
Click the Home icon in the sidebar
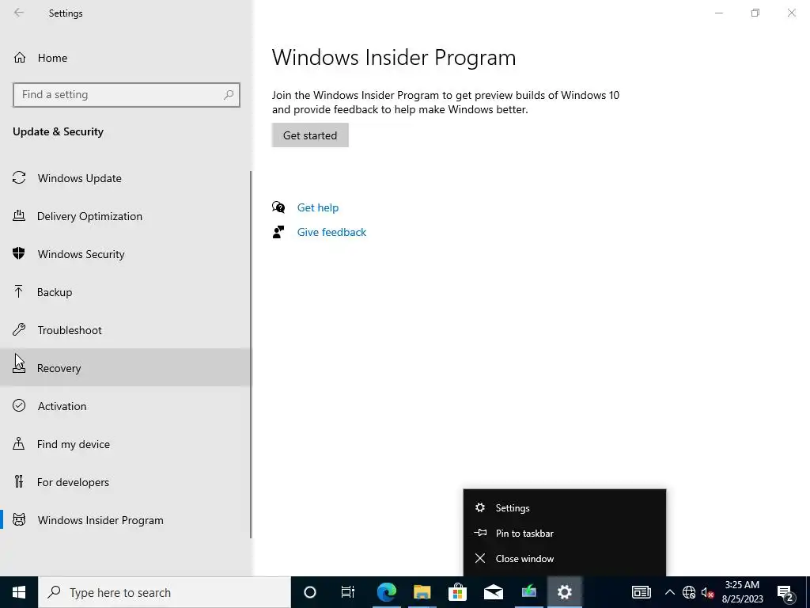[20, 57]
